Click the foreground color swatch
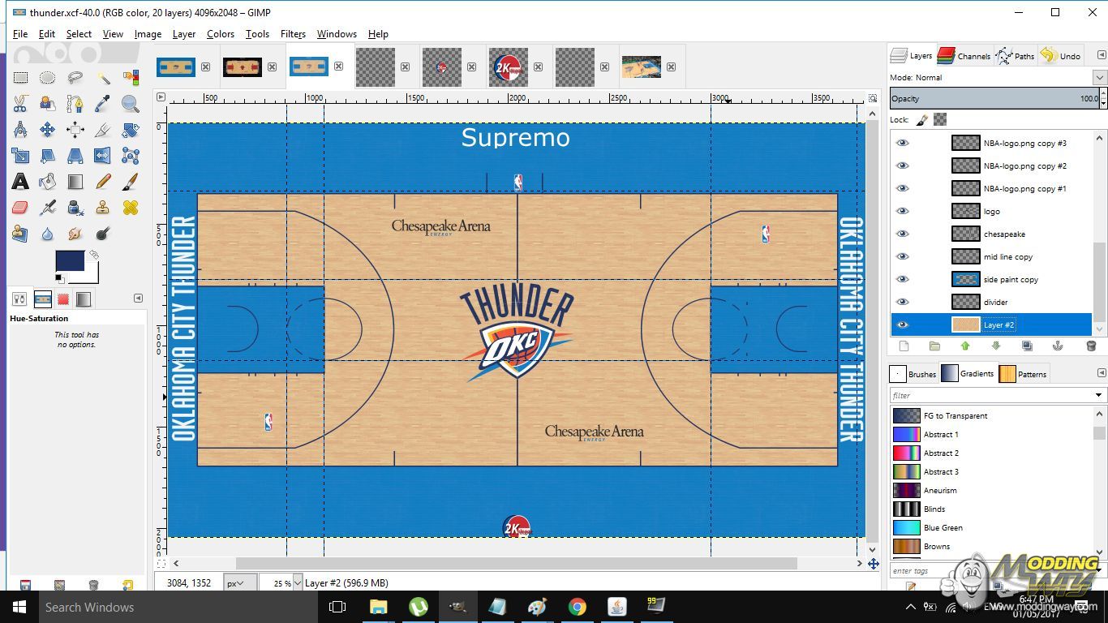Image resolution: width=1108 pixels, height=623 pixels. 68,261
